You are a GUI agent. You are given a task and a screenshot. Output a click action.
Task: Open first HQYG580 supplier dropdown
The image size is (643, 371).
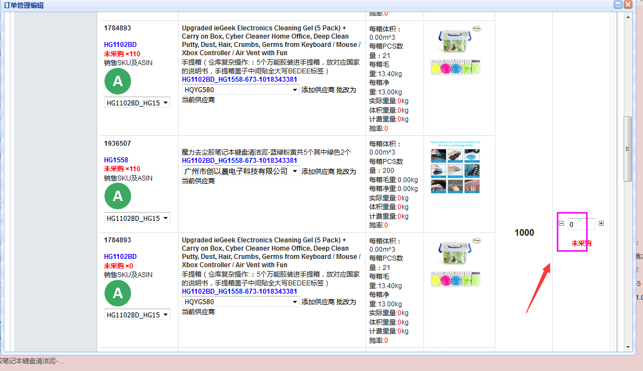[x=241, y=89]
